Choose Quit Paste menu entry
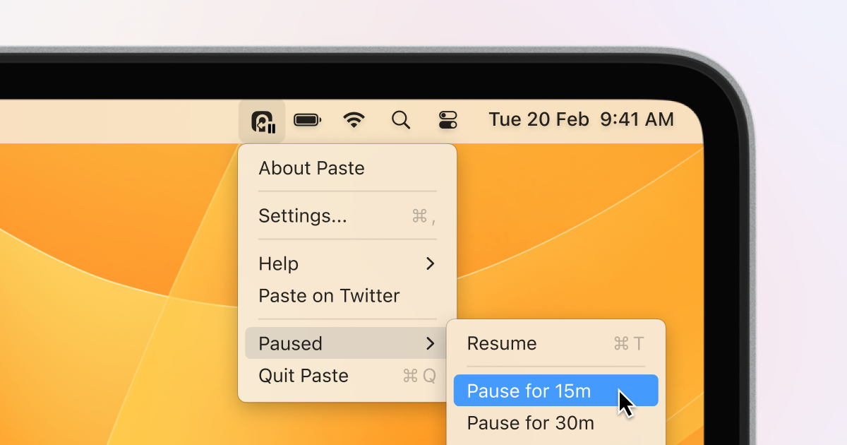 [304, 376]
